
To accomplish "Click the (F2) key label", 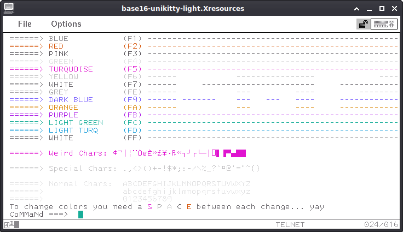I will (x=133, y=46).
